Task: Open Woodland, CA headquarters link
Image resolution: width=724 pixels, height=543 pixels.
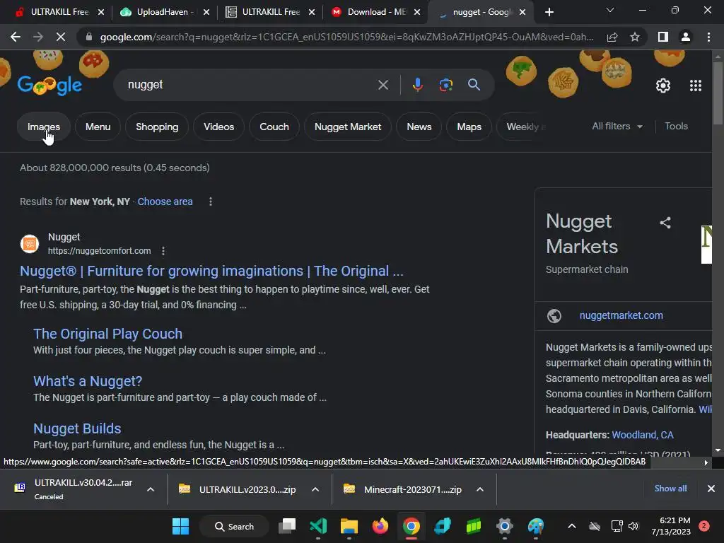Action: (642, 435)
